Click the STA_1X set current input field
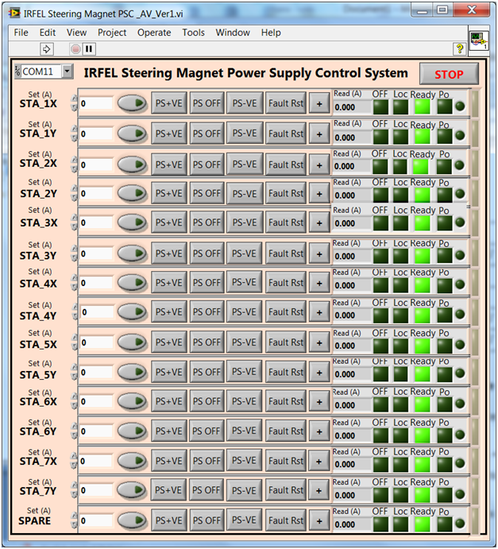498x549 pixels. pos(96,103)
